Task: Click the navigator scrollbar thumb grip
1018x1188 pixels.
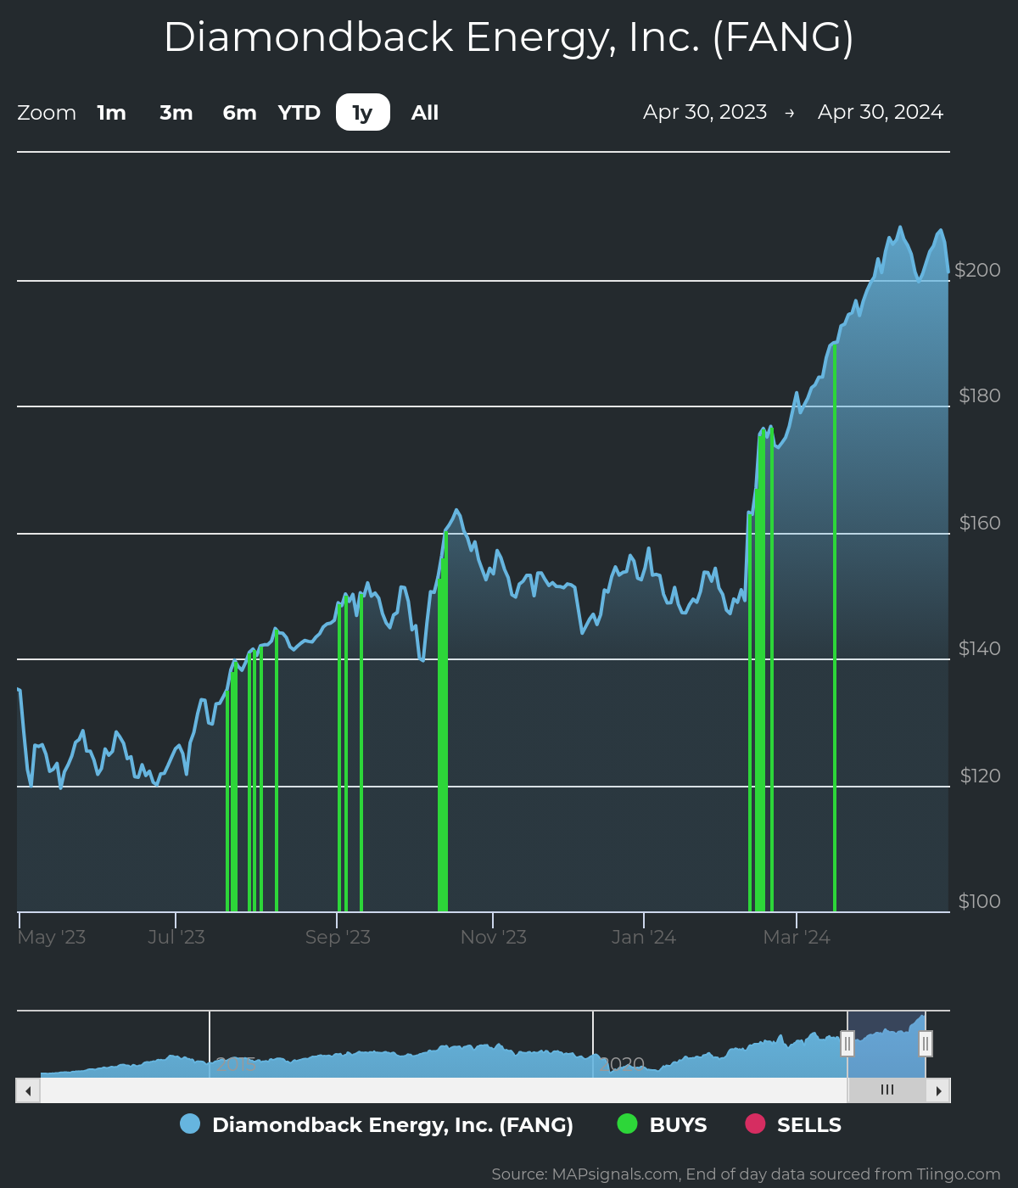Action: 887,1090
